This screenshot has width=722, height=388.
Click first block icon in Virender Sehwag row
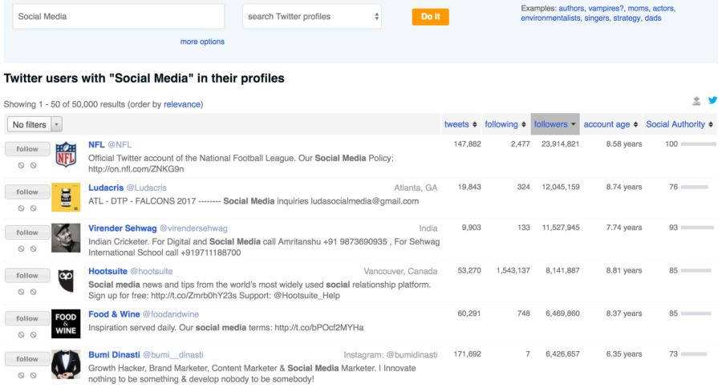point(21,249)
